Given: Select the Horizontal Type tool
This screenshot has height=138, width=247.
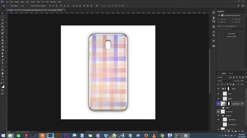Looking at the screenshot, I should point(2,63).
